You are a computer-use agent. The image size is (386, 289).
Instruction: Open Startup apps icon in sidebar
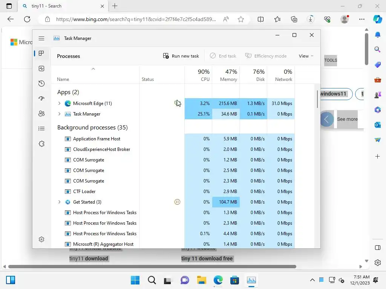(41, 99)
